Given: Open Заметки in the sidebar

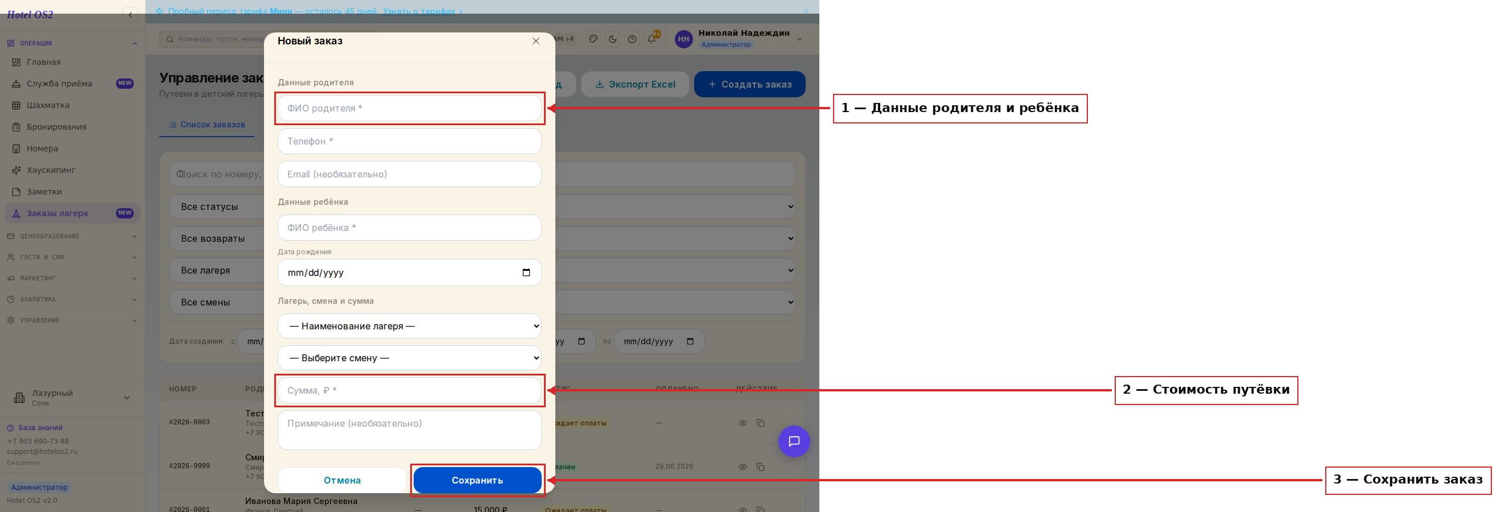Looking at the screenshot, I should point(72,192).
